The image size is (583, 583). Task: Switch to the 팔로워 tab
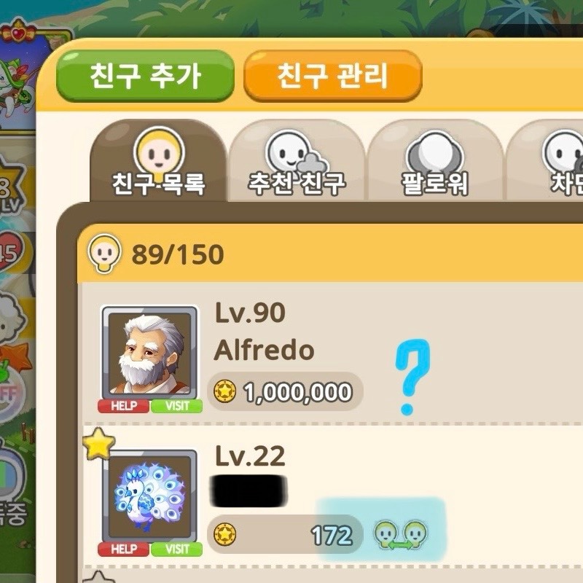tap(434, 161)
